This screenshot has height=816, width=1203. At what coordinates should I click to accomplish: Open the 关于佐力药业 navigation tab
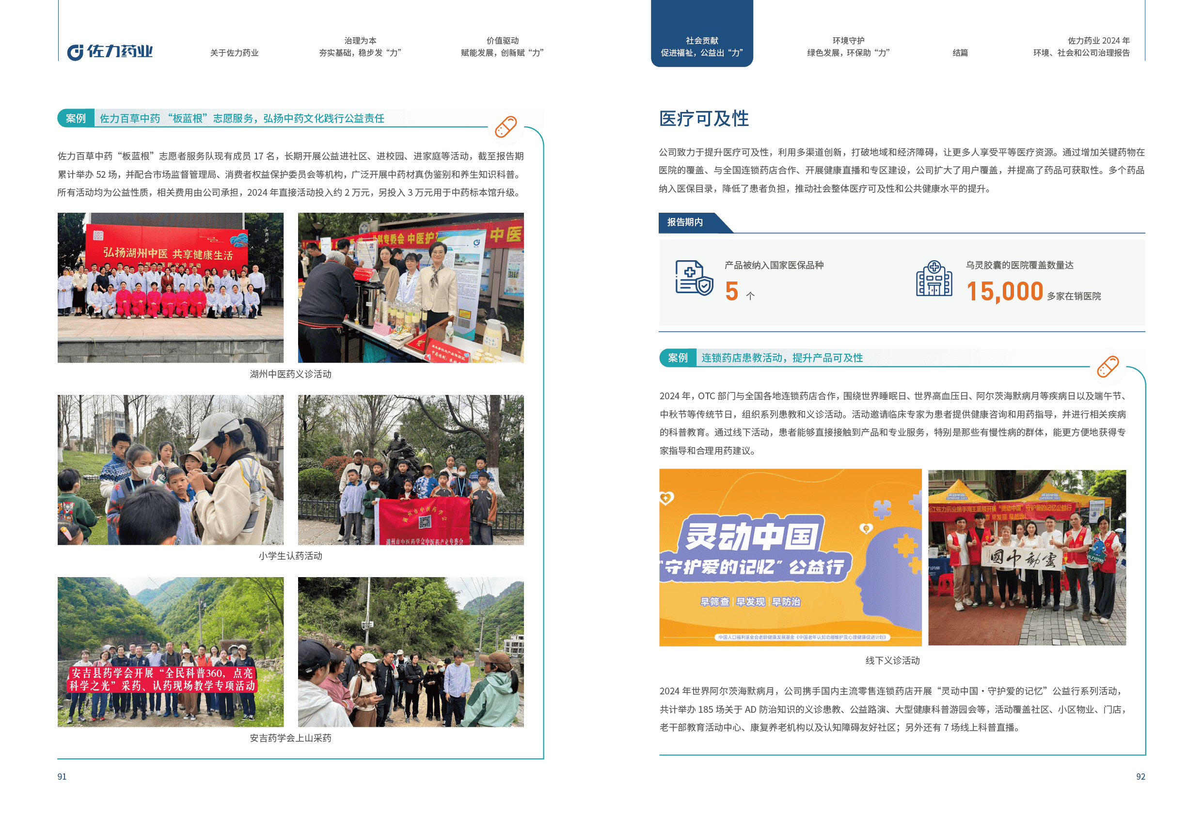point(234,53)
